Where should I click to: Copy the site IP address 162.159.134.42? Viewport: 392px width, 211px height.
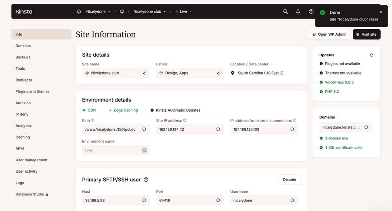click(218, 129)
